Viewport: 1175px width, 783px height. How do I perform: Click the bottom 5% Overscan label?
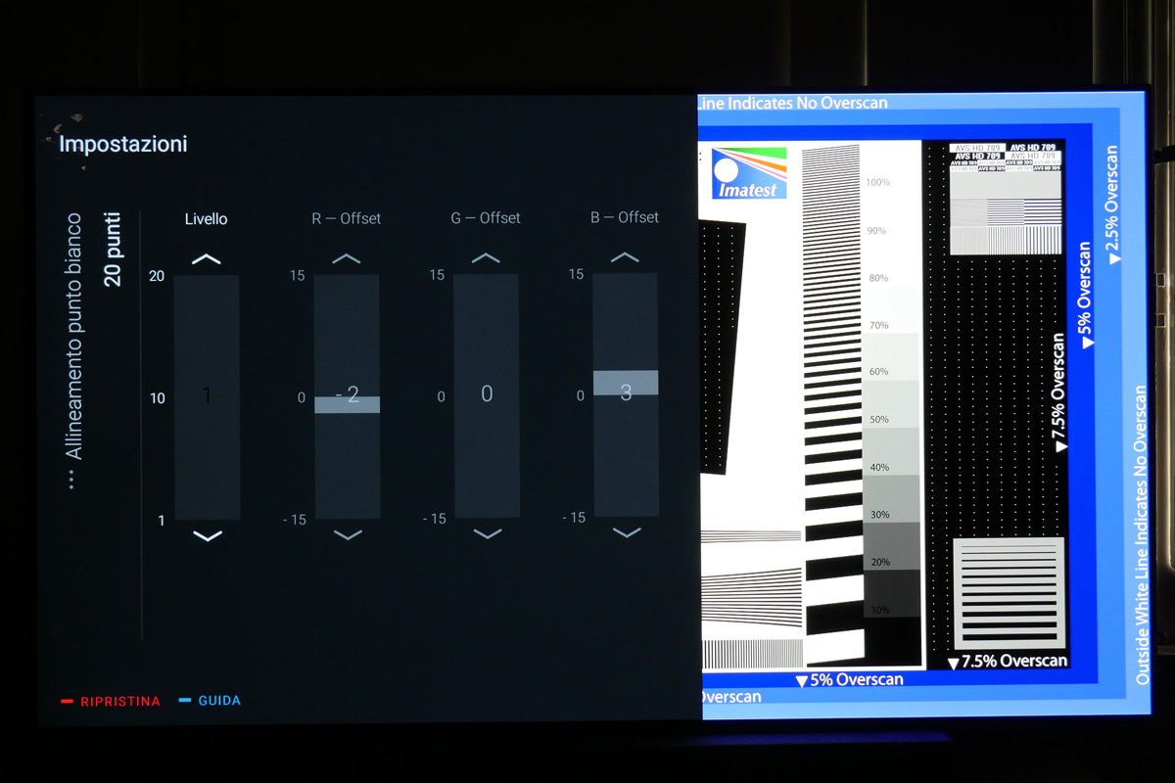click(x=849, y=679)
